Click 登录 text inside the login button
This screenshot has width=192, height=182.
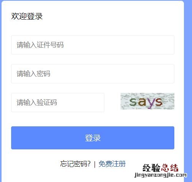point(93,138)
